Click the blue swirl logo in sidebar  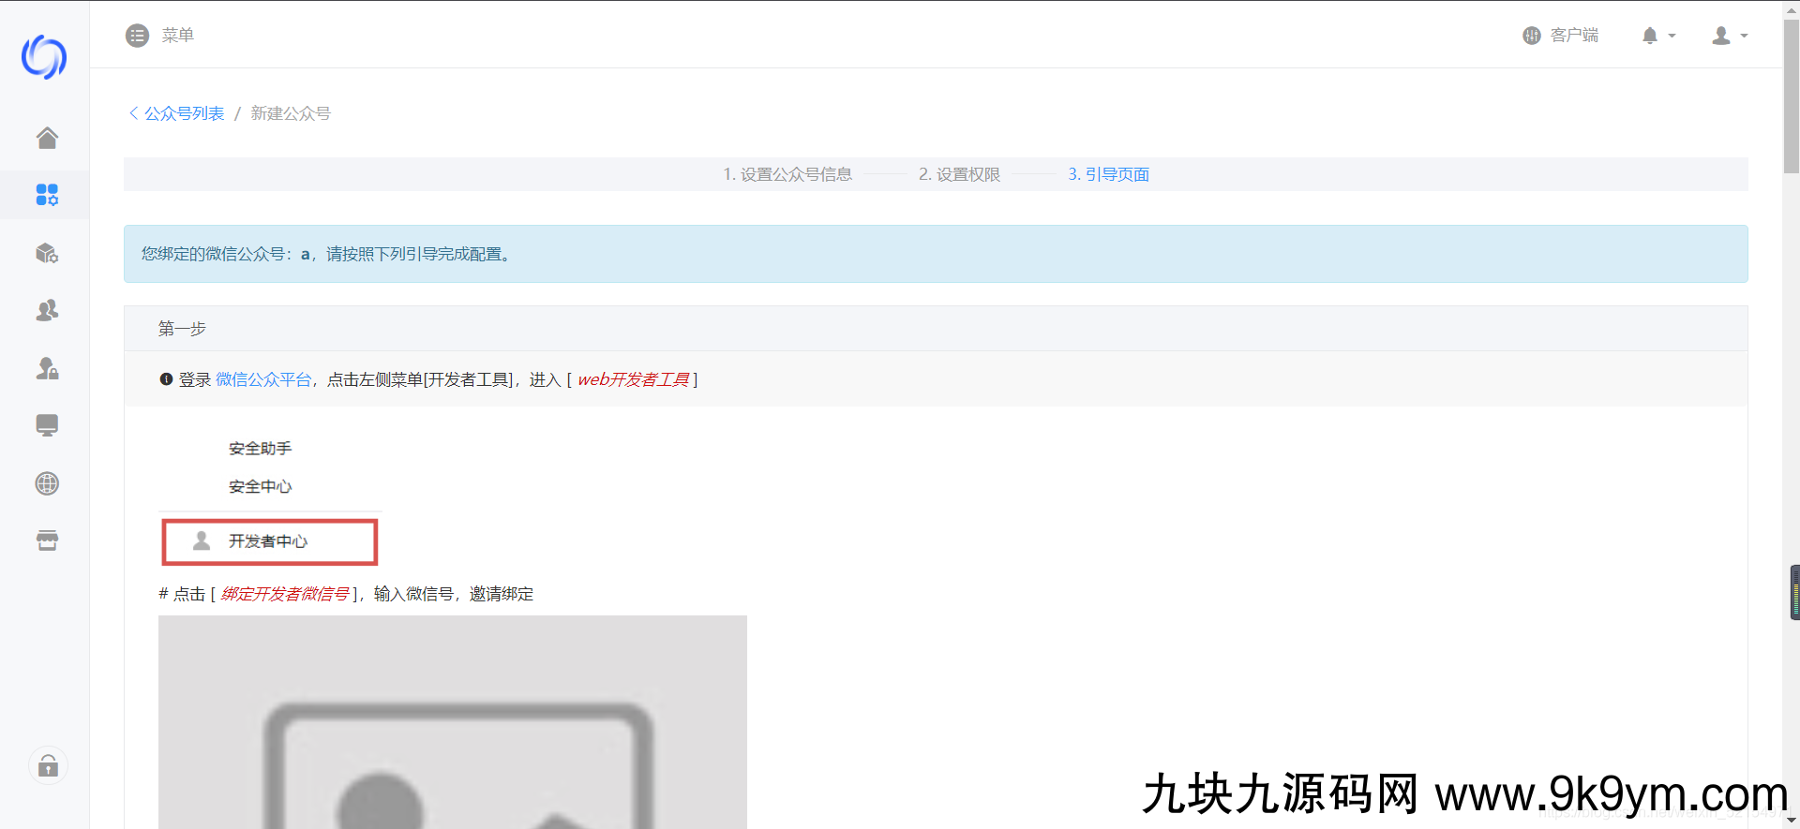pos(44,57)
